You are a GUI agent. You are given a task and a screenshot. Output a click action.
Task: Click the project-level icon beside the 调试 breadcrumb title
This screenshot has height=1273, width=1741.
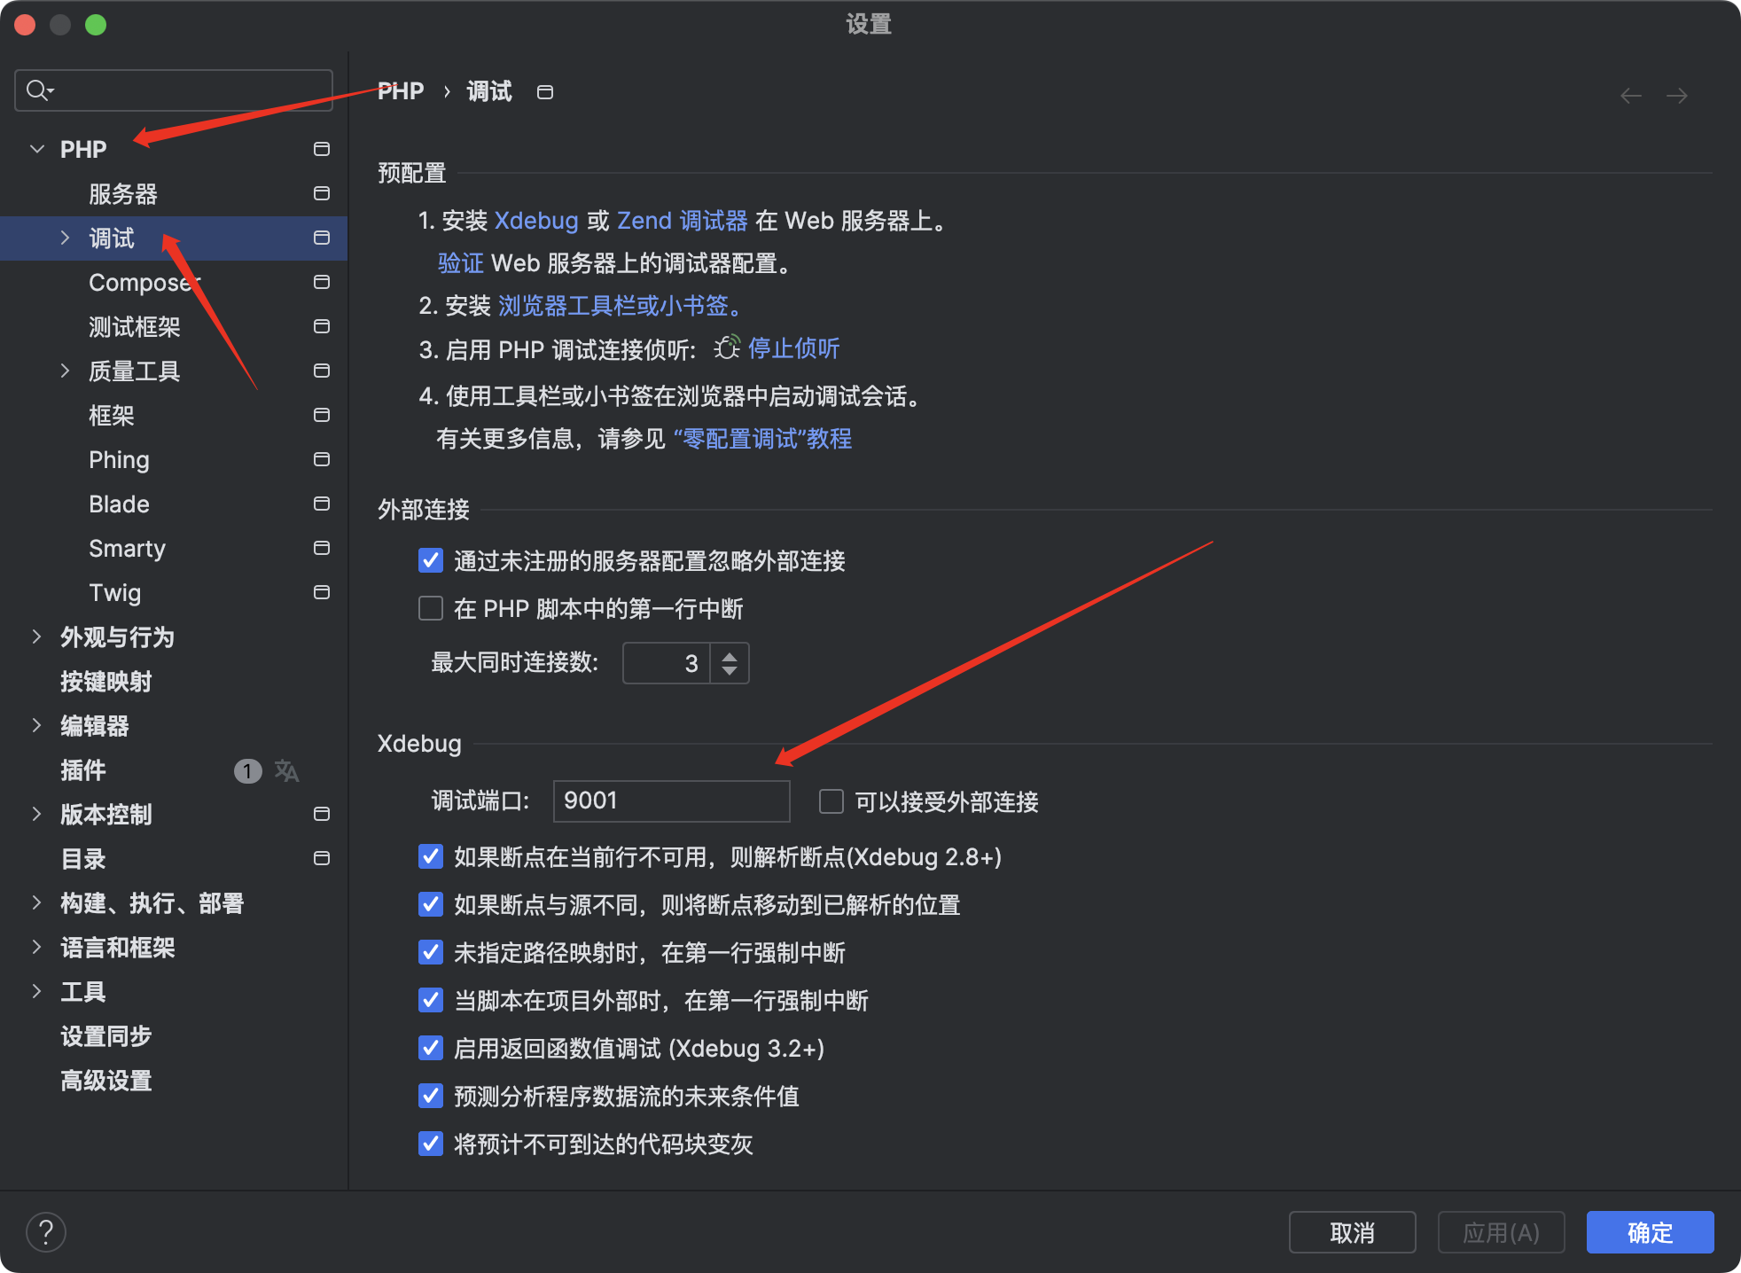click(x=545, y=92)
